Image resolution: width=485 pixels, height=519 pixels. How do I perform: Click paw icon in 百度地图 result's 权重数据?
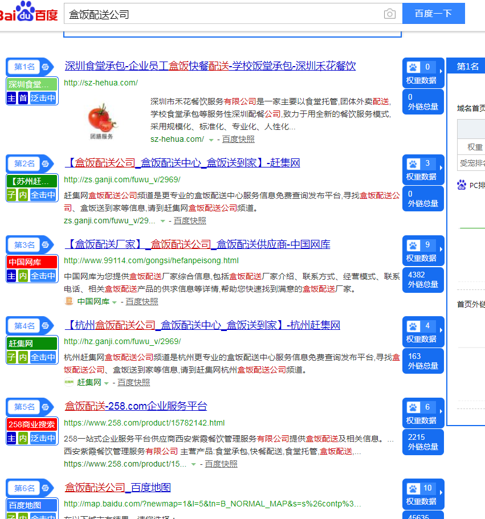pyautogui.click(x=413, y=488)
